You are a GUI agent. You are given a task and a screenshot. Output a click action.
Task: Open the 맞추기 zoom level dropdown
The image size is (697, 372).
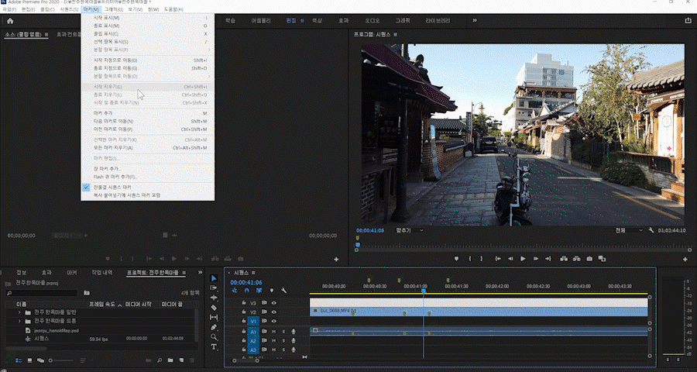pyautogui.click(x=410, y=230)
